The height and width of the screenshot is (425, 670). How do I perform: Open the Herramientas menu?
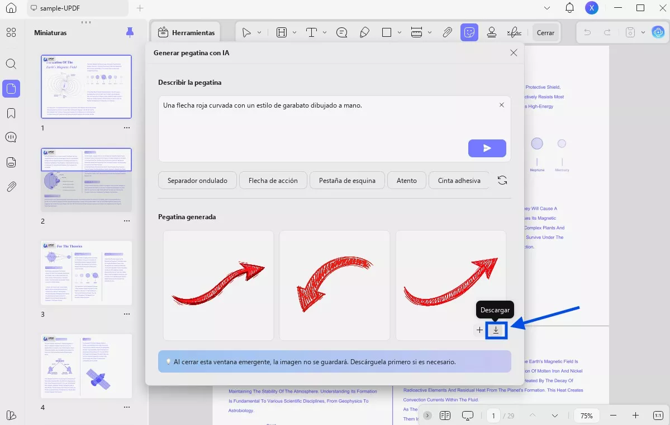[x=186, y=32]
